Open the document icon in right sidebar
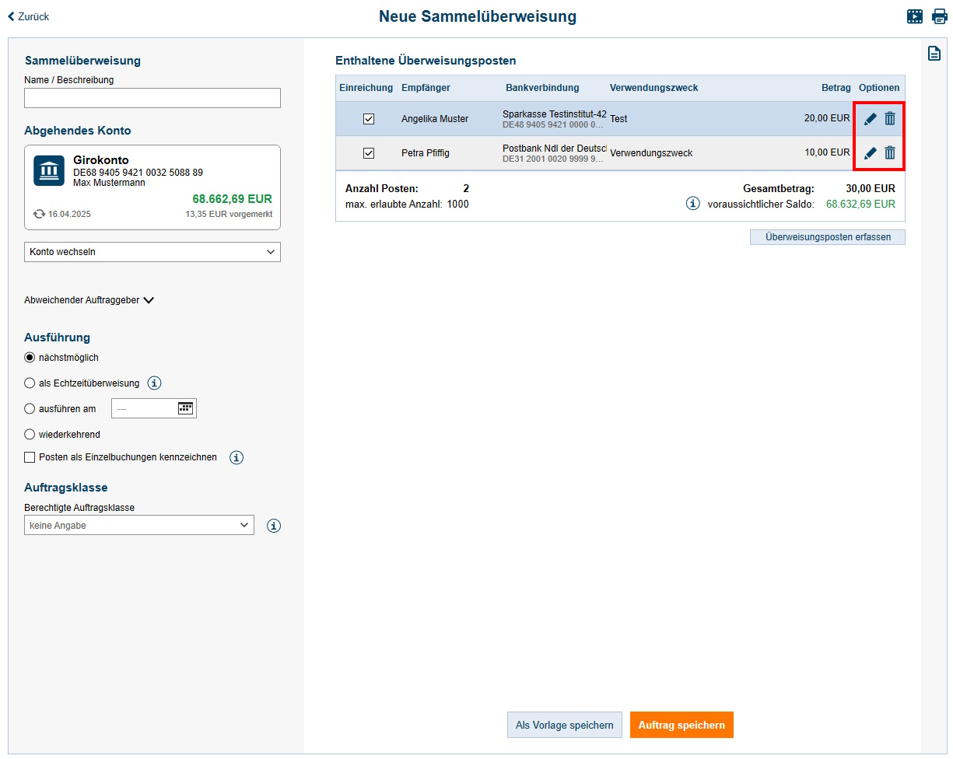Screen dimensions: 953x759 (934, 53)
